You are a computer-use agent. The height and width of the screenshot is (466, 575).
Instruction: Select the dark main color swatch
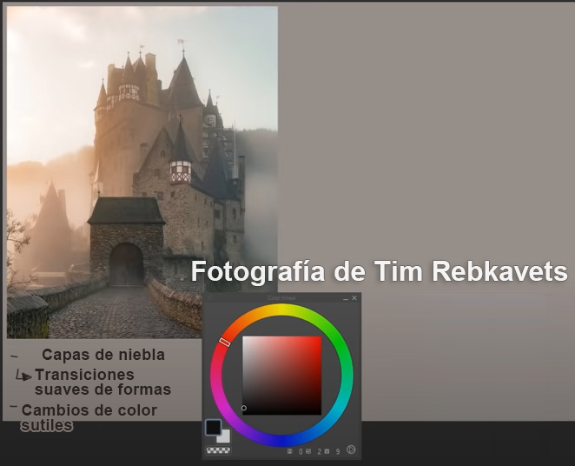(213, 427)
